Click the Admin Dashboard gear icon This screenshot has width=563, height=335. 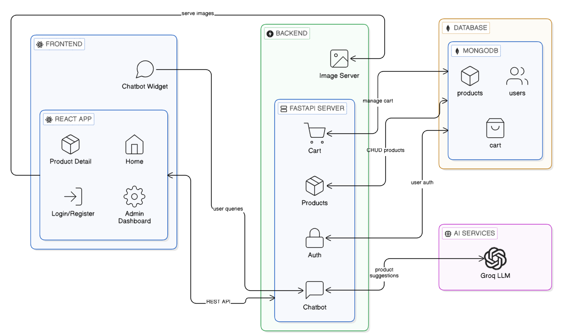click(133, 197)
